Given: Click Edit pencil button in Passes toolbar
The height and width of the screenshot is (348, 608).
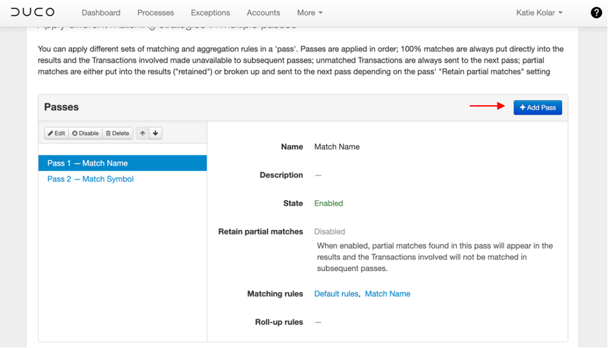Looking at the screenshot, I should coord(56,133).
